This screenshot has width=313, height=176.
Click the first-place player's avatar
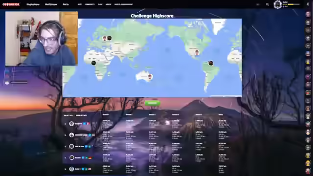point(71,124)
